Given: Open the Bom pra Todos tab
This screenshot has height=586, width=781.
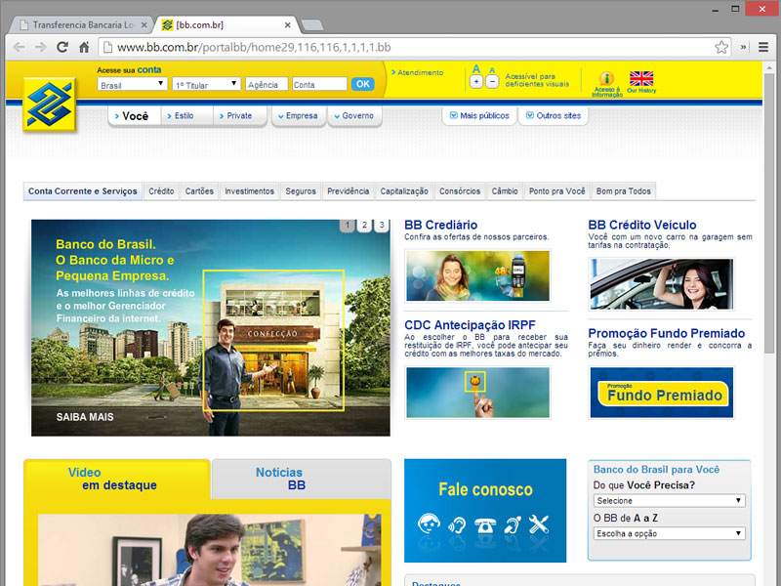Looking at the screenshot, I should coord(624,191).
